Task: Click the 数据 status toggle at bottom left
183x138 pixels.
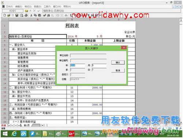Action: click(4, 125)
